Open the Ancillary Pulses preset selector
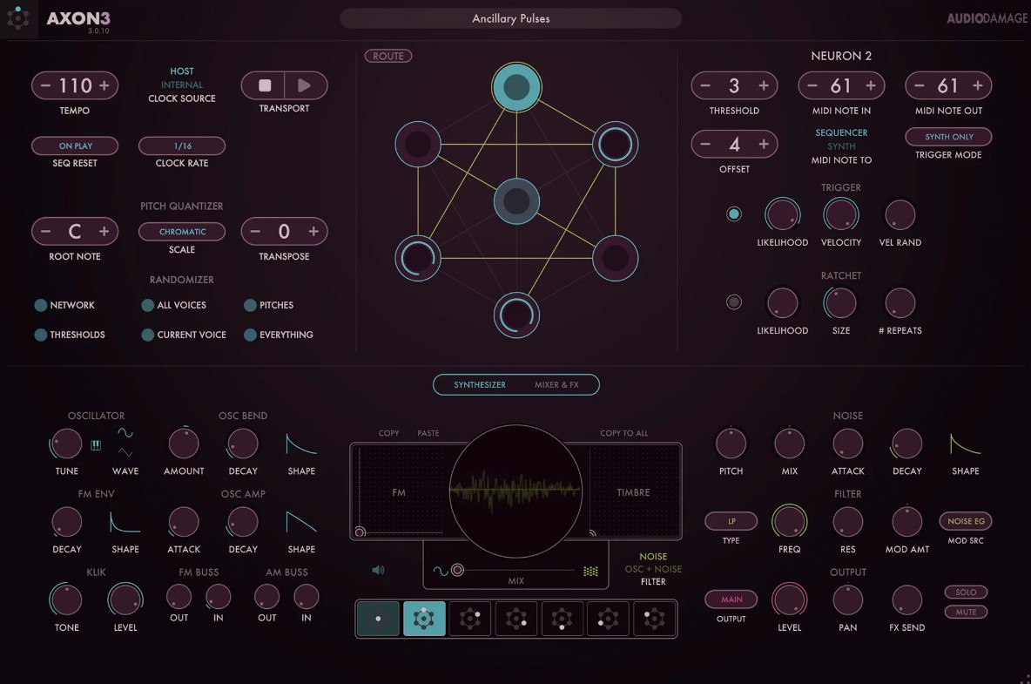This screenshot has width=1031, height=684. tap(511, 18)
